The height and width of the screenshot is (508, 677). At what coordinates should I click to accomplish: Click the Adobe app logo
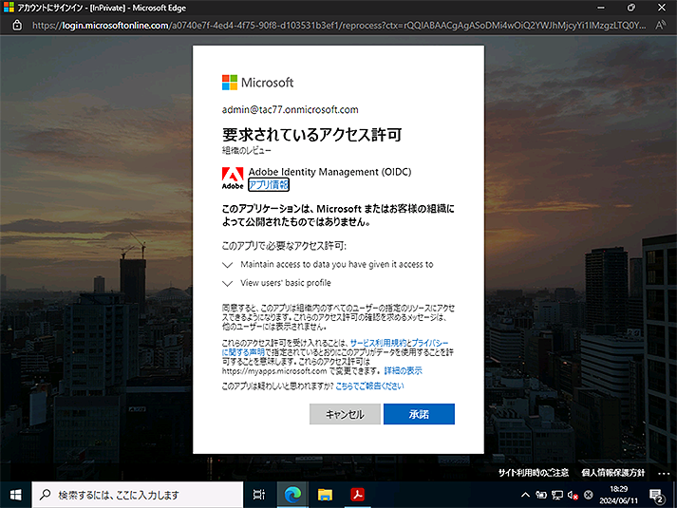233,178
